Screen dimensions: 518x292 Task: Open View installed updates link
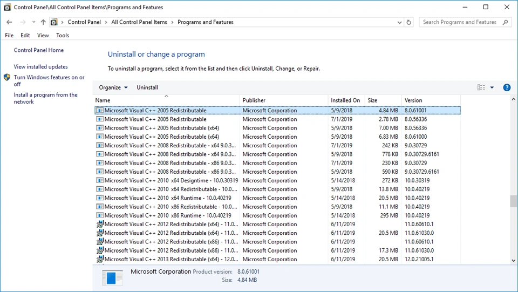[41, 67]
